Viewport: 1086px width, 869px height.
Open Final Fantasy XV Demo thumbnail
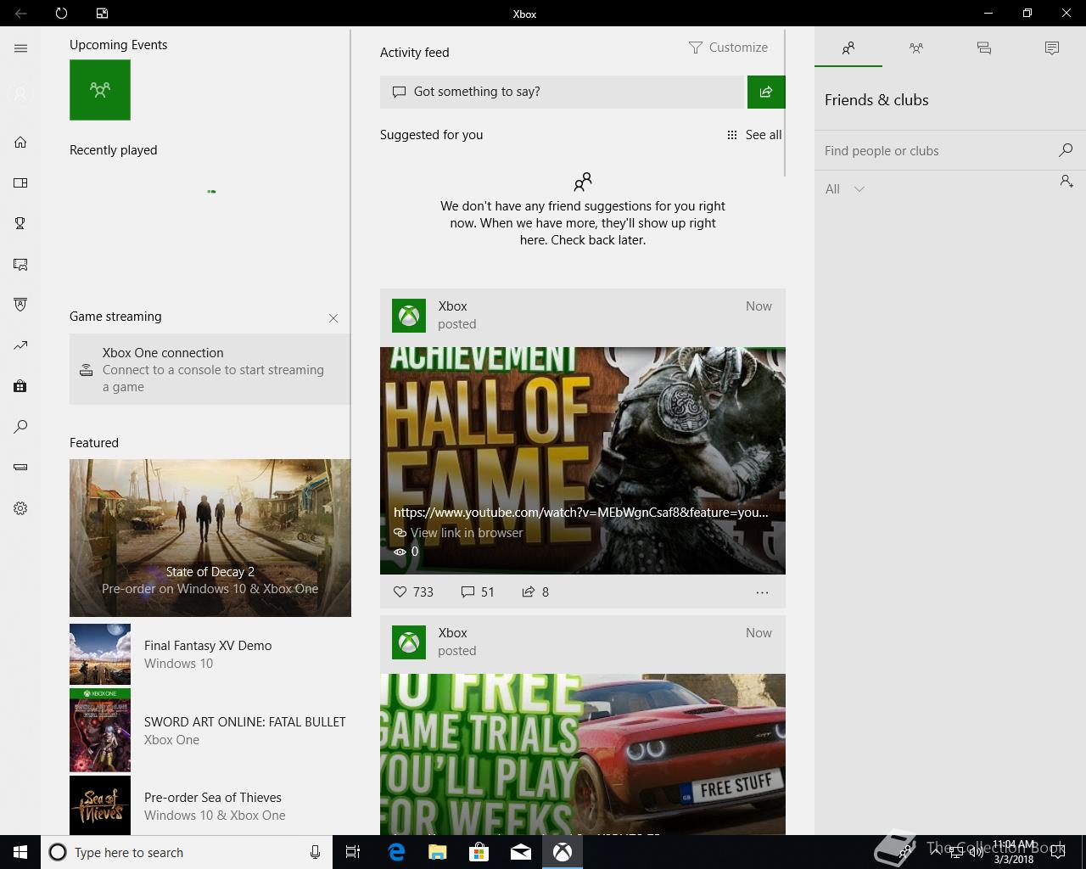click(x=100, y=654)
